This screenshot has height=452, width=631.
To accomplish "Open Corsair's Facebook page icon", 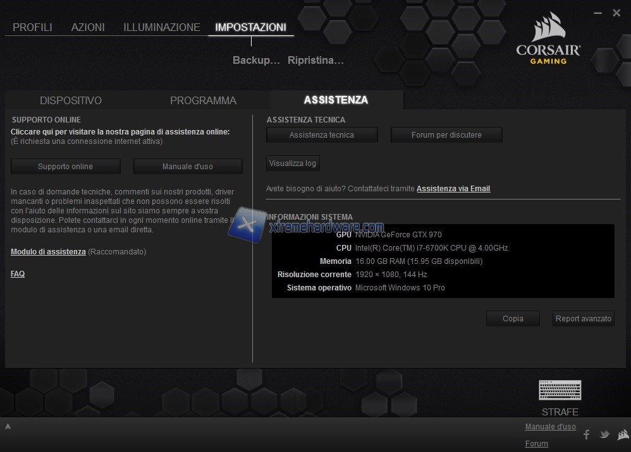I will 586,434.
